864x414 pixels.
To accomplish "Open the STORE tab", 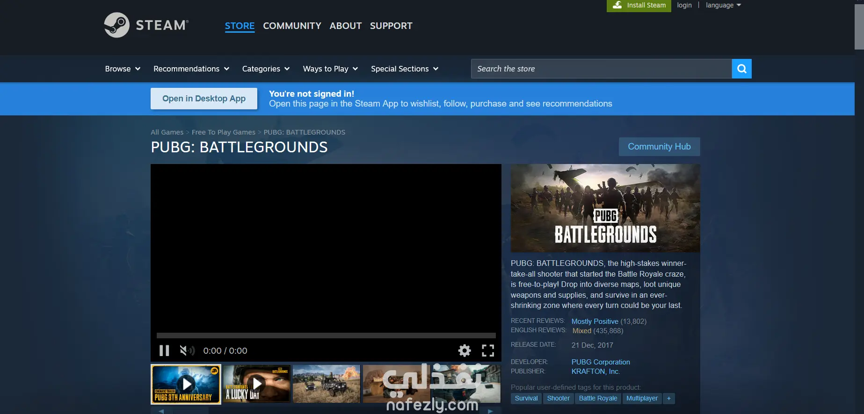I will 240,26.
